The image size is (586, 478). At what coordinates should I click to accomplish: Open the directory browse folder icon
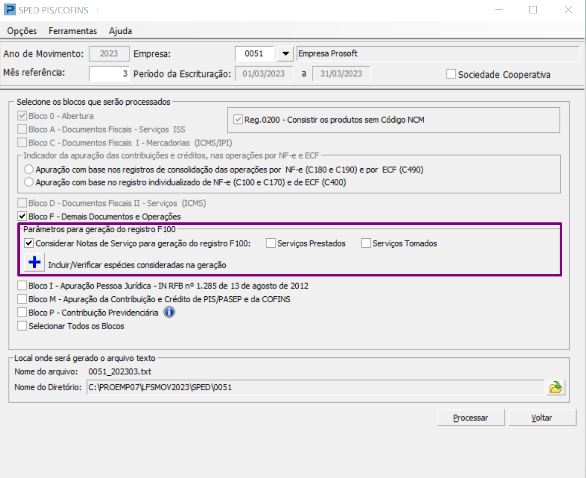pyautogui.click(x=555, y=387)
